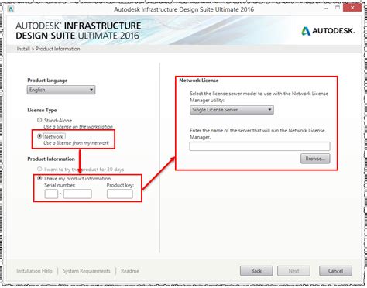Click the 'Serial number:' label
This screenshot has width=367, height=288.
[x=60, y=185]
